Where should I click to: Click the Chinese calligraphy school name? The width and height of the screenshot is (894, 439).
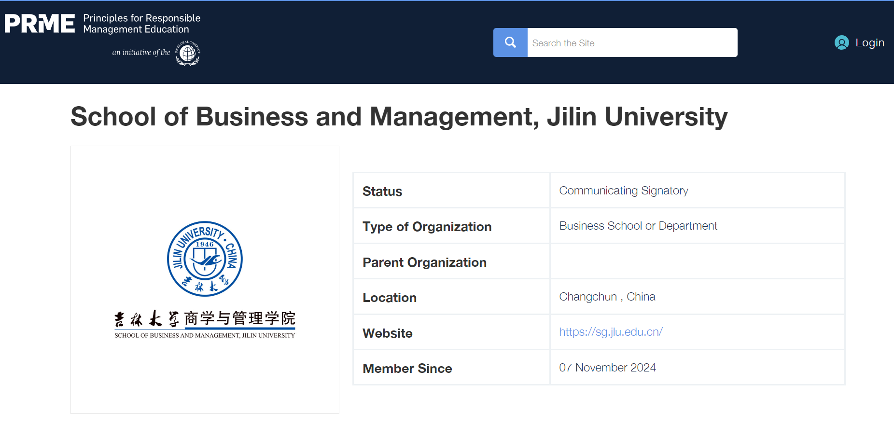pos(205,318)
